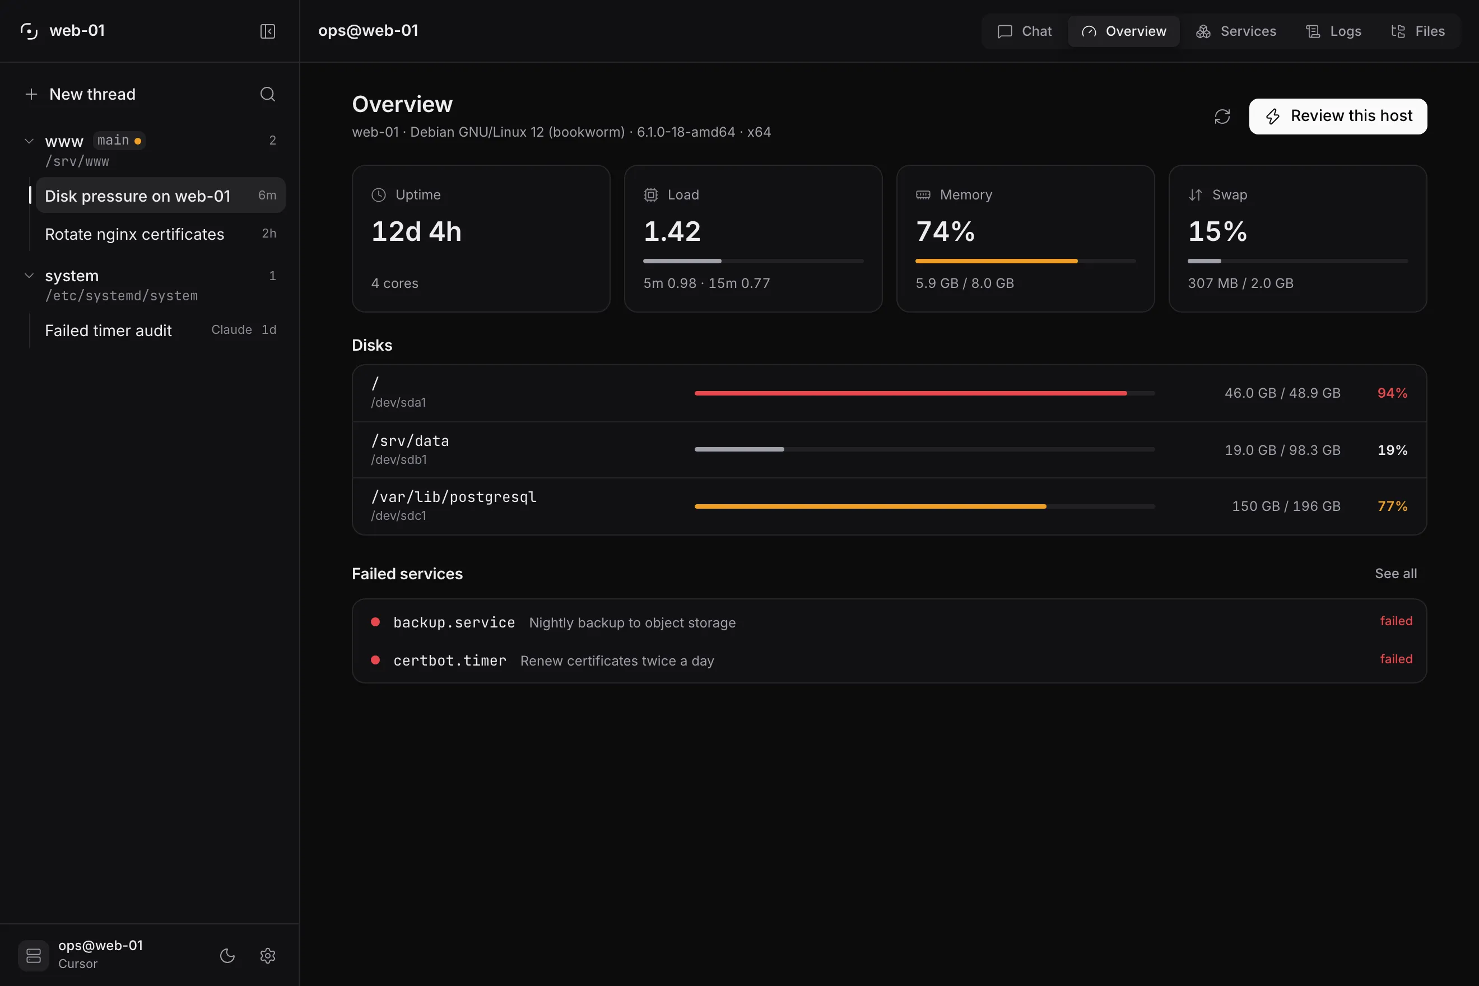Select the certbot.timer service name
1479x986 pixels.
tap(450, 661)
